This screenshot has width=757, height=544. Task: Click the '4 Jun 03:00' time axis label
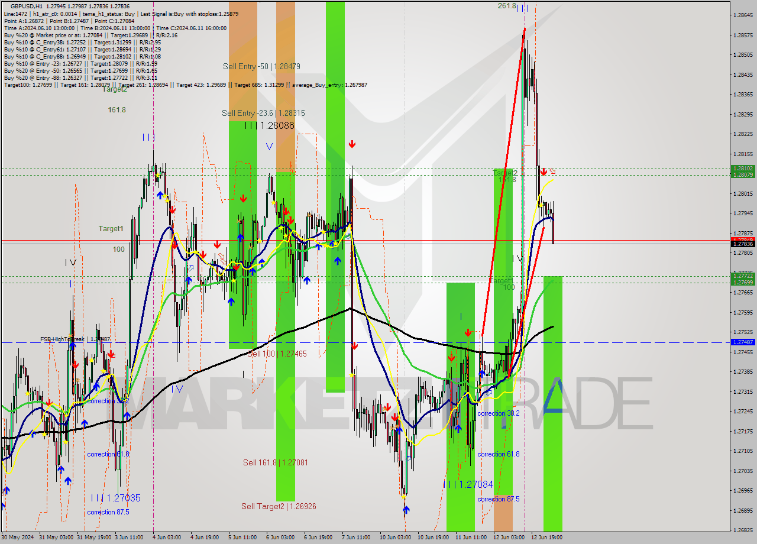167,537
